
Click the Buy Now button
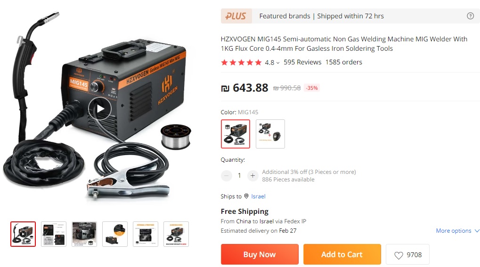coord(260,254)
